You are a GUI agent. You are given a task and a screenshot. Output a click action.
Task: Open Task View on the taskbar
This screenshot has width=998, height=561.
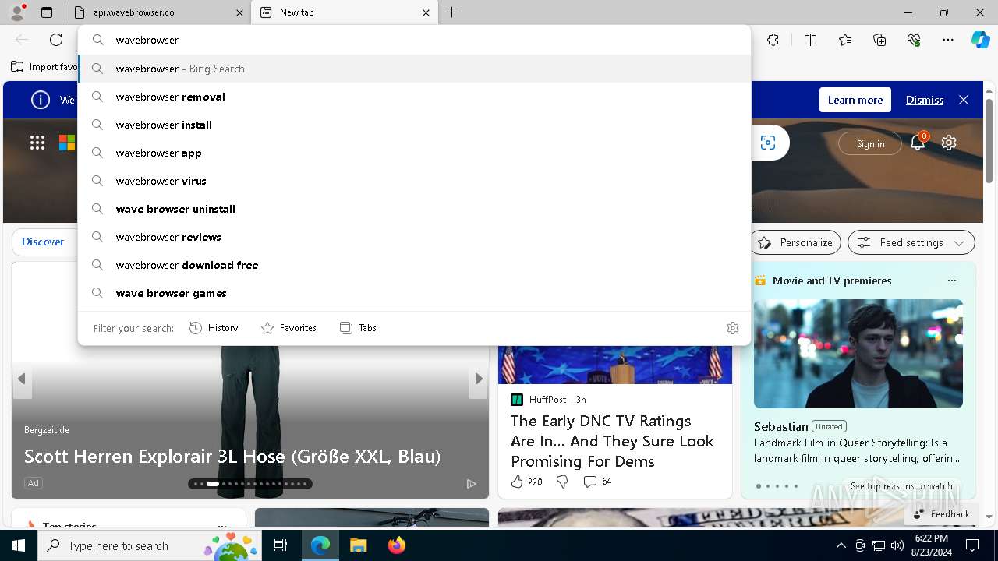coord(281,545)
